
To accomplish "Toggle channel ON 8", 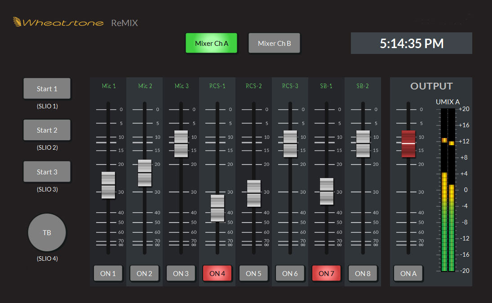I will pyautogui.click(x=363, y=273).
